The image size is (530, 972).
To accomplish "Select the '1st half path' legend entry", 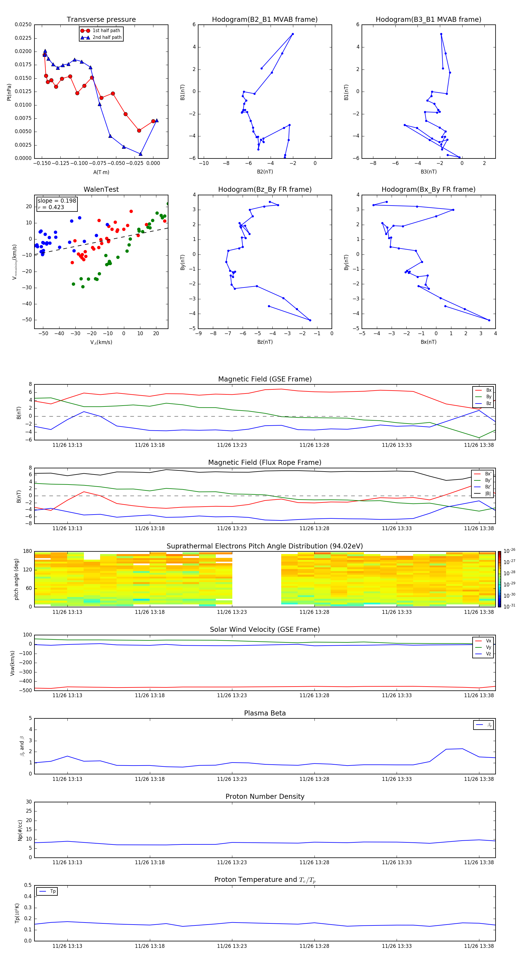I will 100,31.
